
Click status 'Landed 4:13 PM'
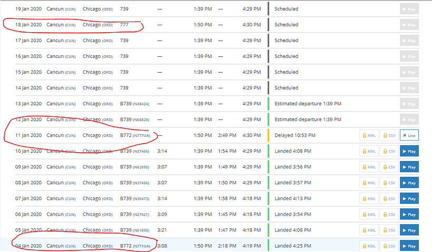tap(293, 199)
